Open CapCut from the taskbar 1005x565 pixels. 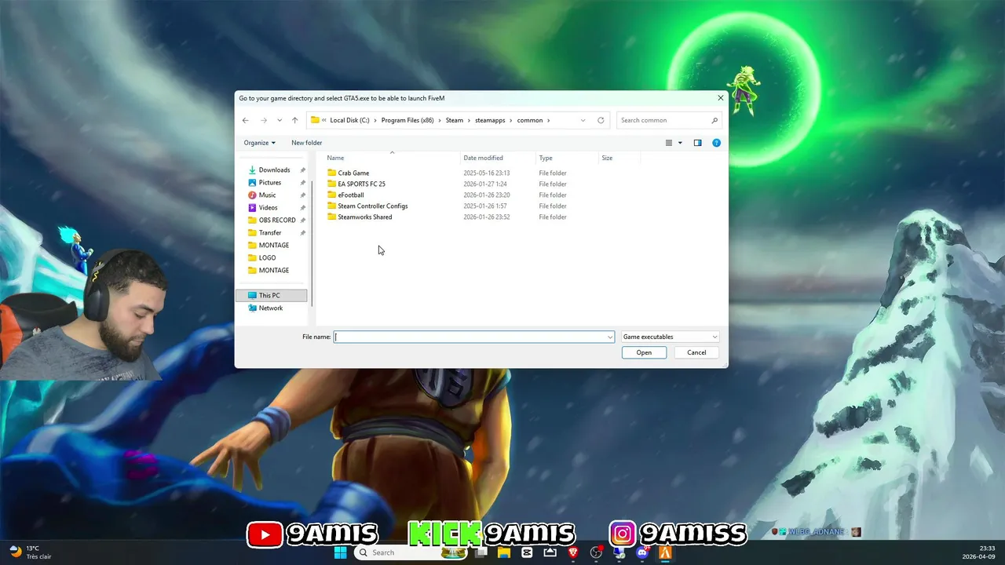pyautogui.click(x=527, y=552)
